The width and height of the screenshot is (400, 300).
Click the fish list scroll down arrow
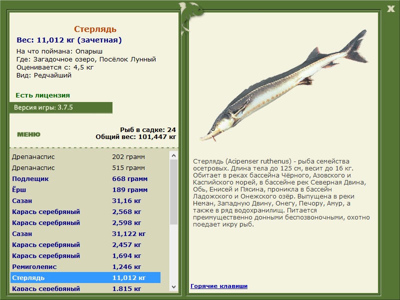pos(173,286)
